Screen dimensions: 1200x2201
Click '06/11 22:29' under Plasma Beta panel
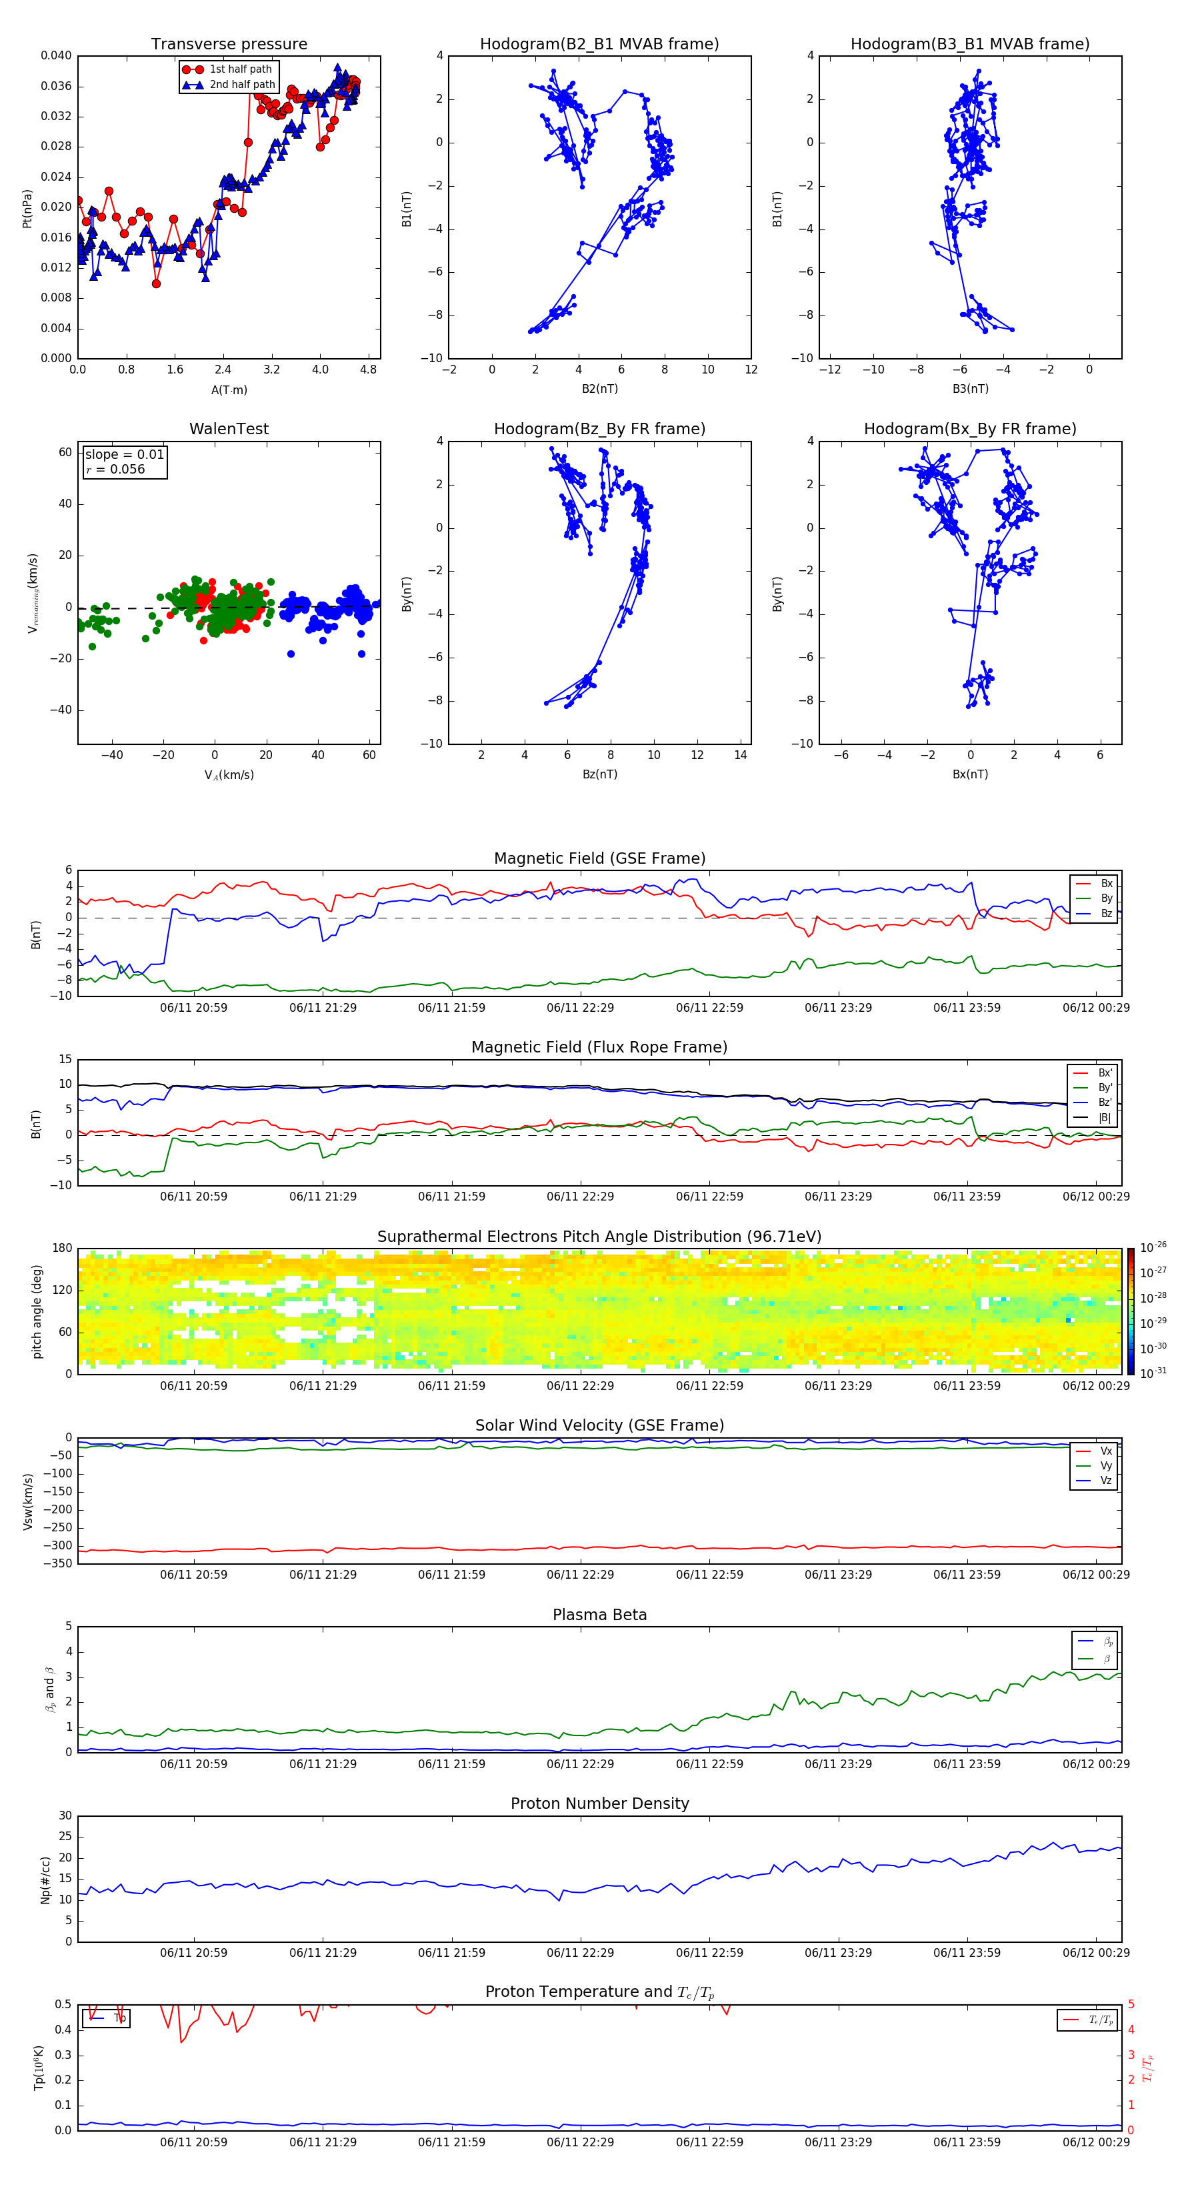click(x=580, y=1764)
